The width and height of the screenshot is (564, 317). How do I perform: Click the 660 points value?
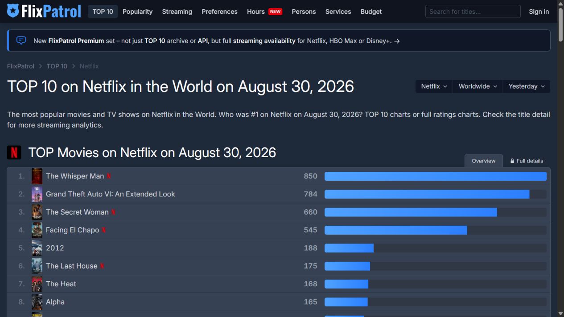[x=310, y=212]
